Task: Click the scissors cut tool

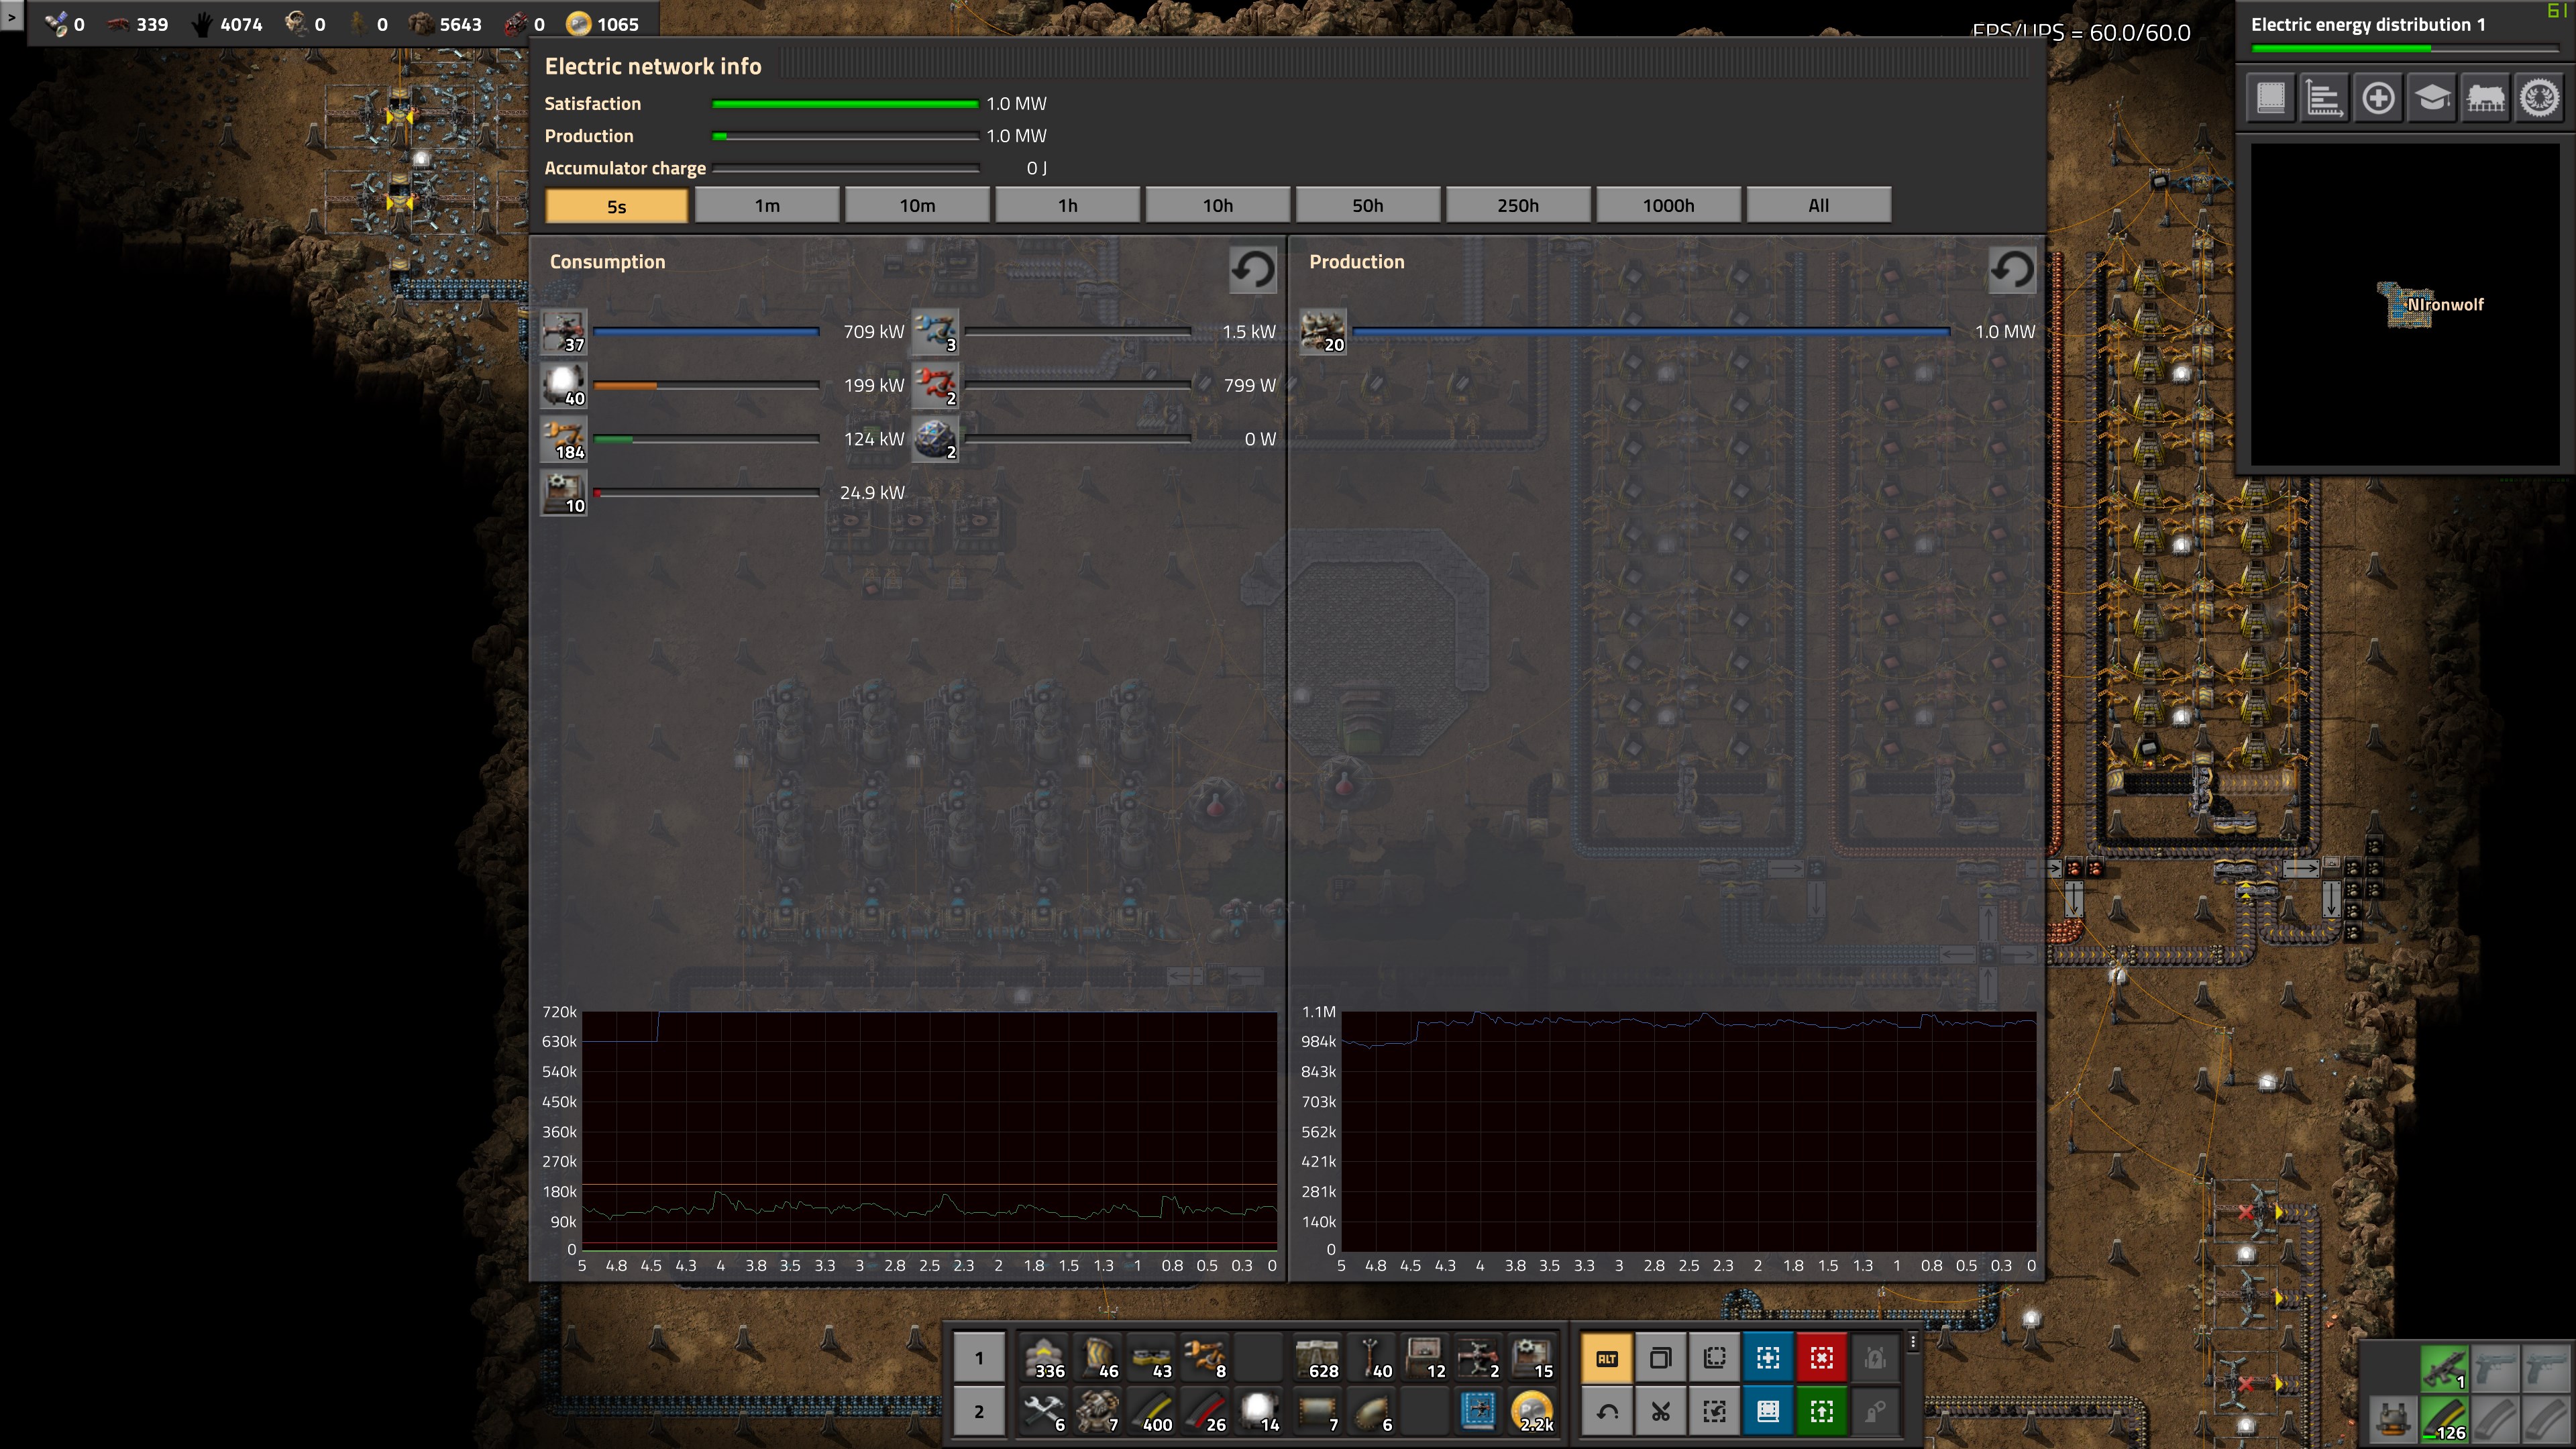Action: 1661,1412
